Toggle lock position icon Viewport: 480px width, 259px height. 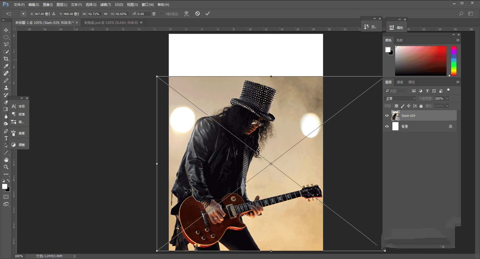(409, 106)
